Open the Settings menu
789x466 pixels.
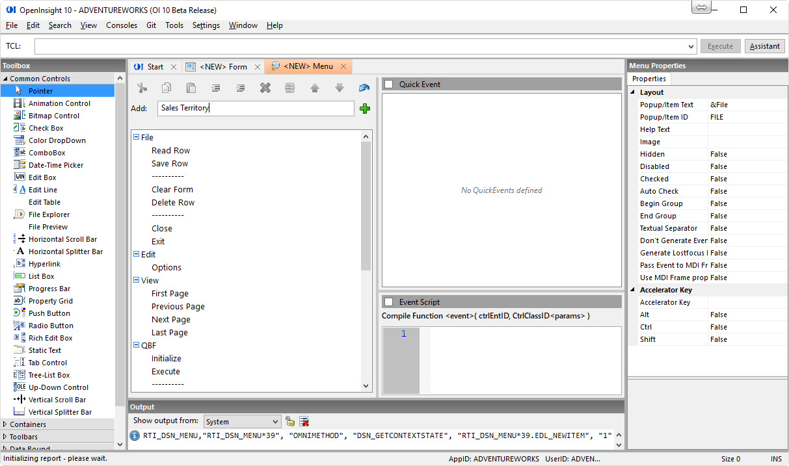click(206, 25)
